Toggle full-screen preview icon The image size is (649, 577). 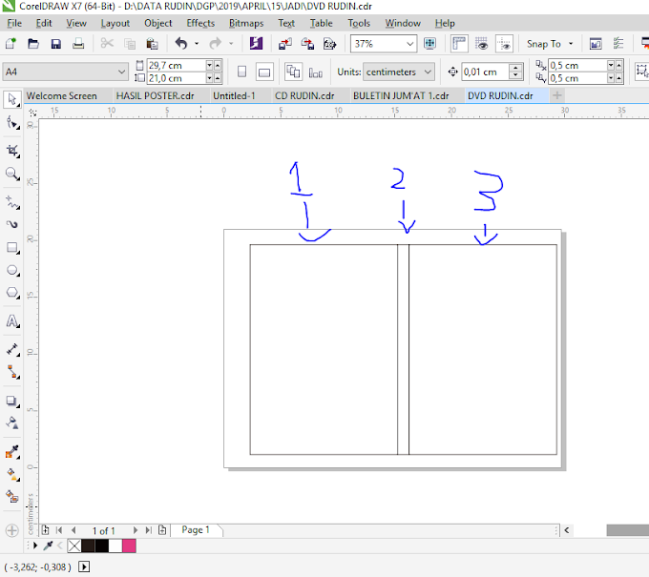click(429, 44)
